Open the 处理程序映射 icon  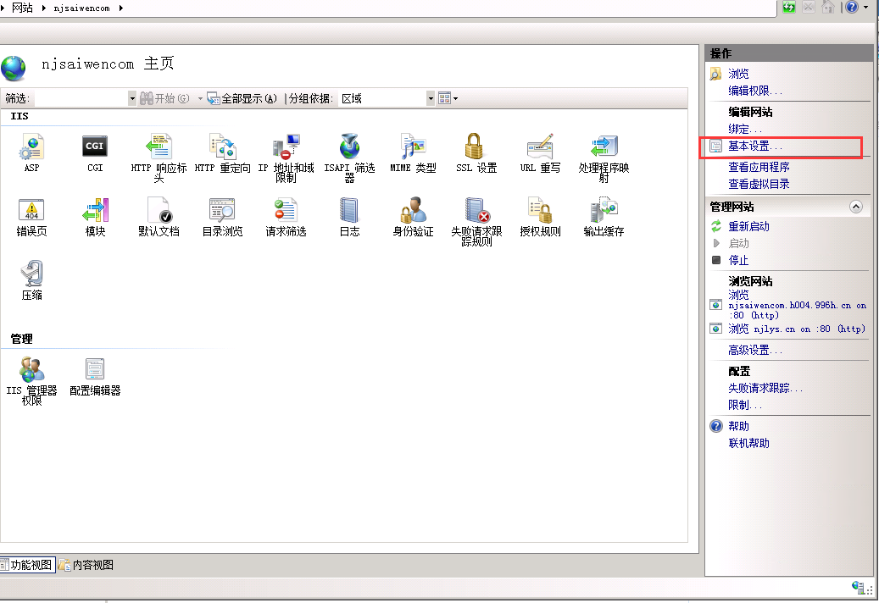click(x=604, y=147)
